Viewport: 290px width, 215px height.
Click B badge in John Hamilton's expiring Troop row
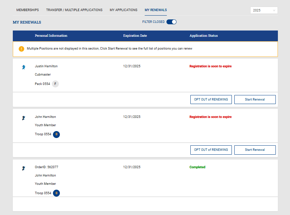pyautogui.click(x=56, y=135)
